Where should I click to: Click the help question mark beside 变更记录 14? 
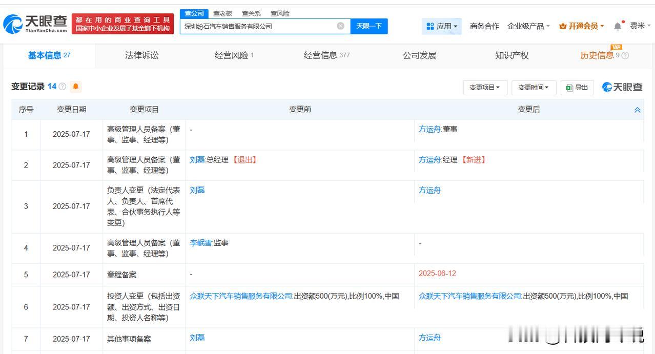click(63, 87)
